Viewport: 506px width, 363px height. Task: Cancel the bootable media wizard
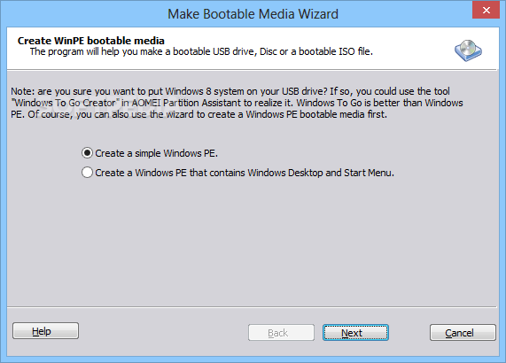[x=463, y=332]
